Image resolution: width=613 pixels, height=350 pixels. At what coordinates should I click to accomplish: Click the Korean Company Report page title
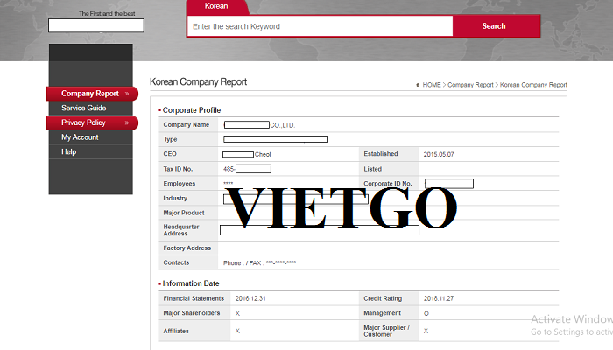tap(198, 81)
